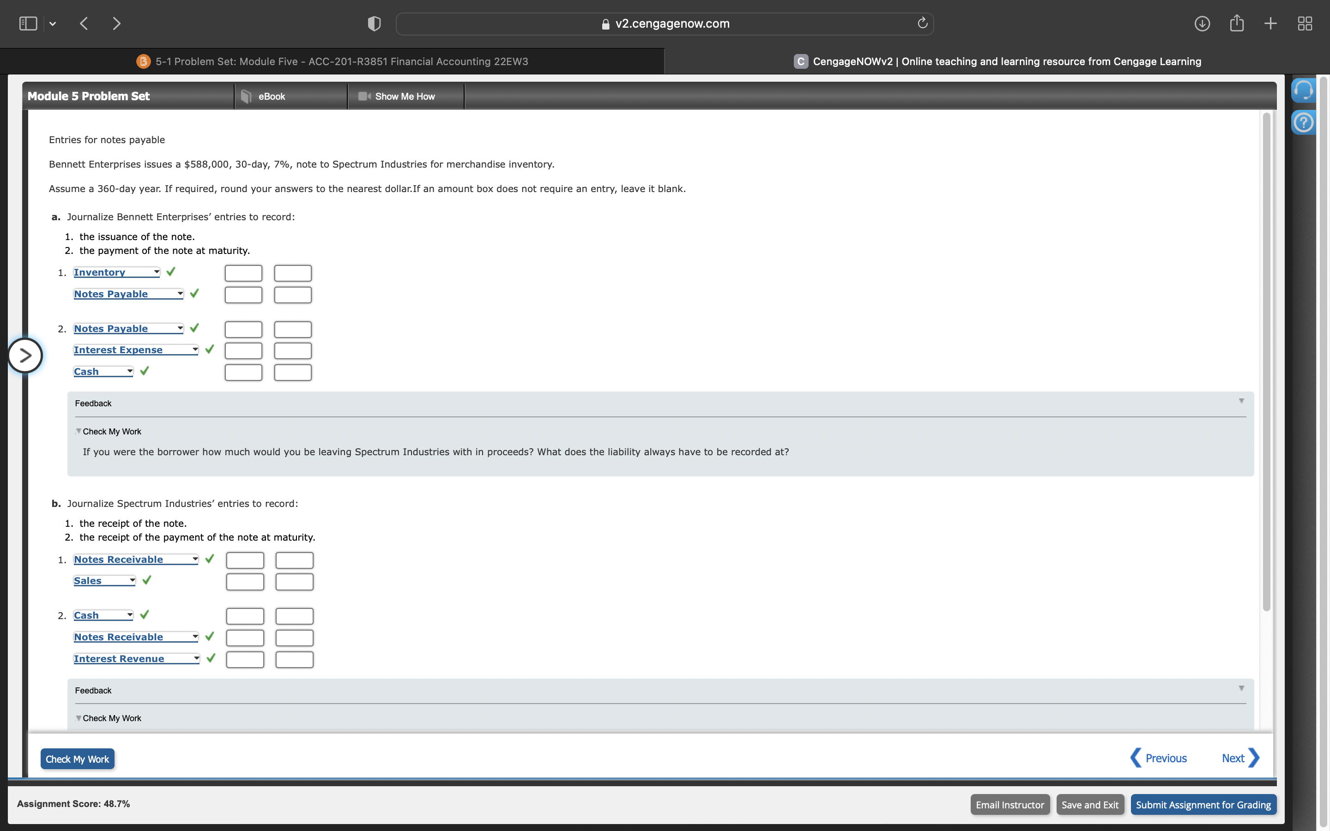Switch to CengageNOWv2 browser tab
1330x831 pixels.
tap(997, 61)
